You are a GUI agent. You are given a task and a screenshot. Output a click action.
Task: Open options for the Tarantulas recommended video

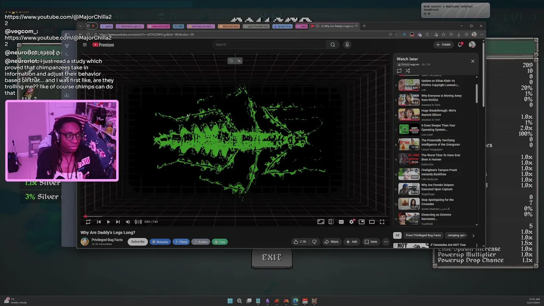click(x=476, y=245)
